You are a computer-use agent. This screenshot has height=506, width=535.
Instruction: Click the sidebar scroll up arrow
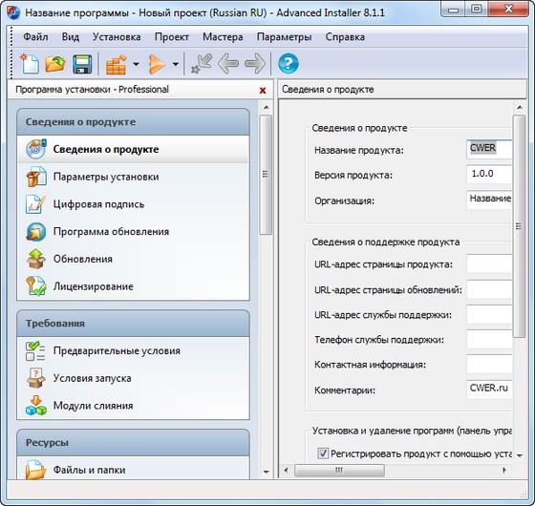click(267, 107)
